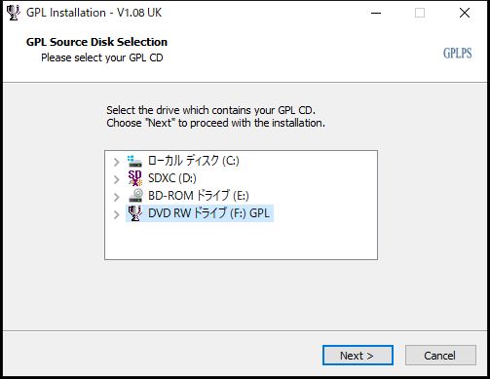Click the BD-ROM drive disc icon
The height and width of the screenshot is (379, 490).
[136, 196]
